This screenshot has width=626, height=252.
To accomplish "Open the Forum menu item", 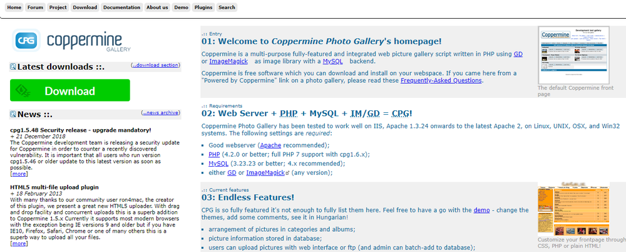I will (x=36, y=7).
